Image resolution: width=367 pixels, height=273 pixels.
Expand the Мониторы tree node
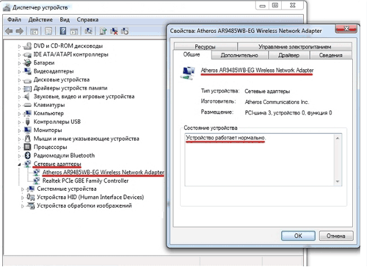point(19,131)
